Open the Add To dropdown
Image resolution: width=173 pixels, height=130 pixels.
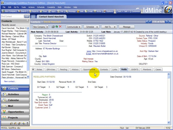pos(109,27)
